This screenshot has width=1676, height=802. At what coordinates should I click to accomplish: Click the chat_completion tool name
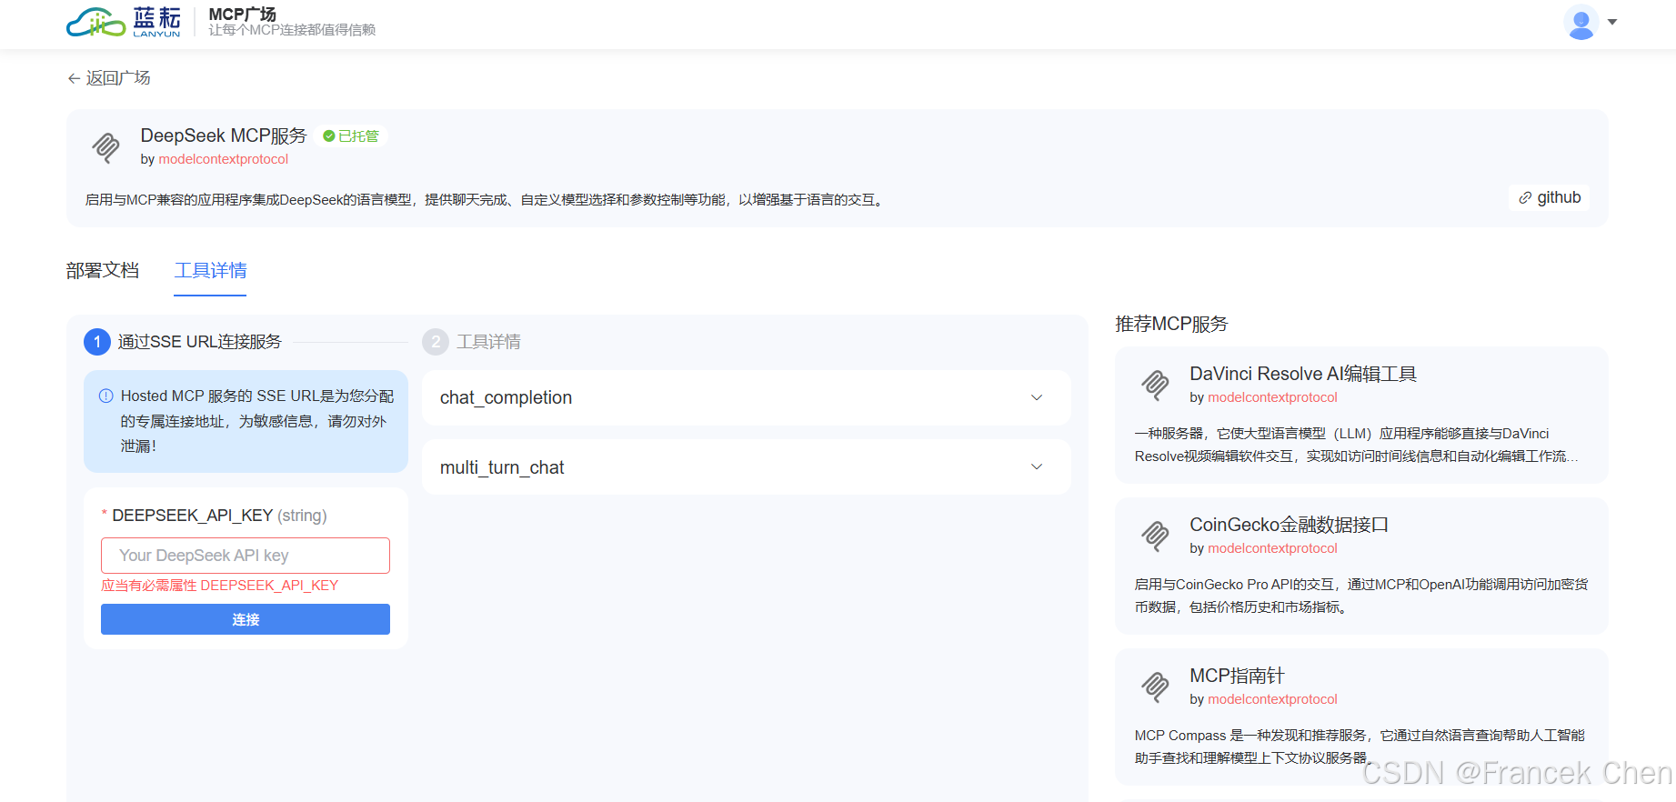(506, 397)
